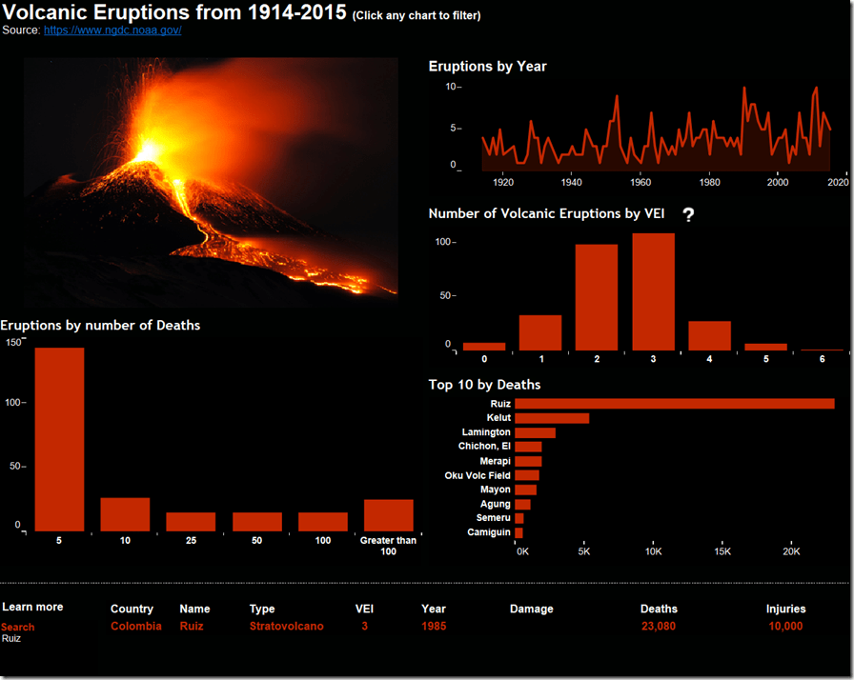Click the Colombia country value in the detail row
Screen dimensions: 854x680
point(135,626)
